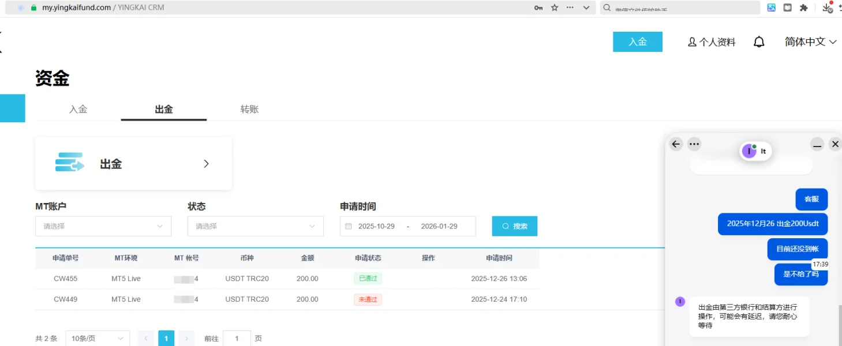Image resolution: width=842 pixels, height=346 pixels.
Task: Click the blue 入金 header button
Action: click(x=637, y=42)
